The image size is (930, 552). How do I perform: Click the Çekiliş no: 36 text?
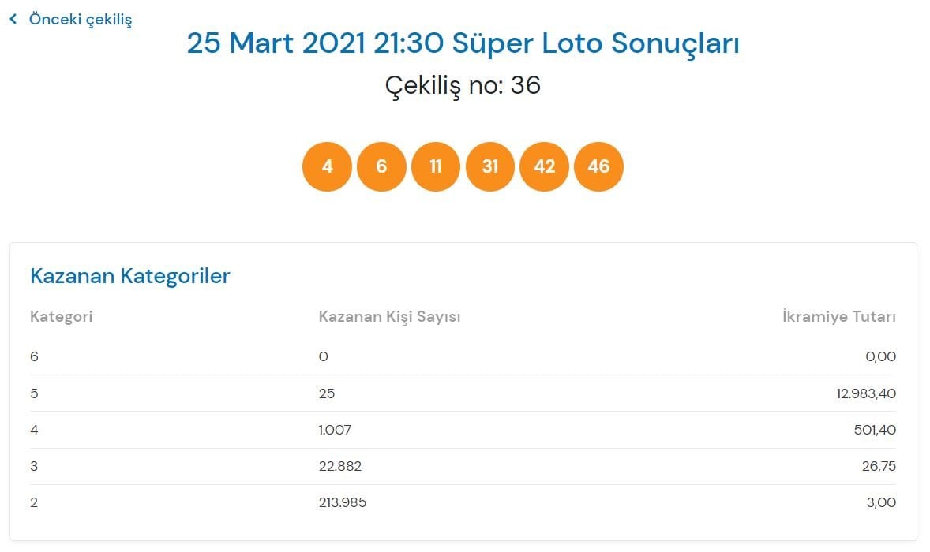pos(463,85)
